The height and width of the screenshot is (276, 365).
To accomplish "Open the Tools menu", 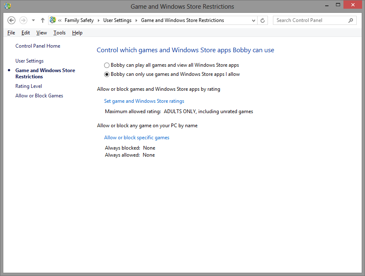I will 59,33.
